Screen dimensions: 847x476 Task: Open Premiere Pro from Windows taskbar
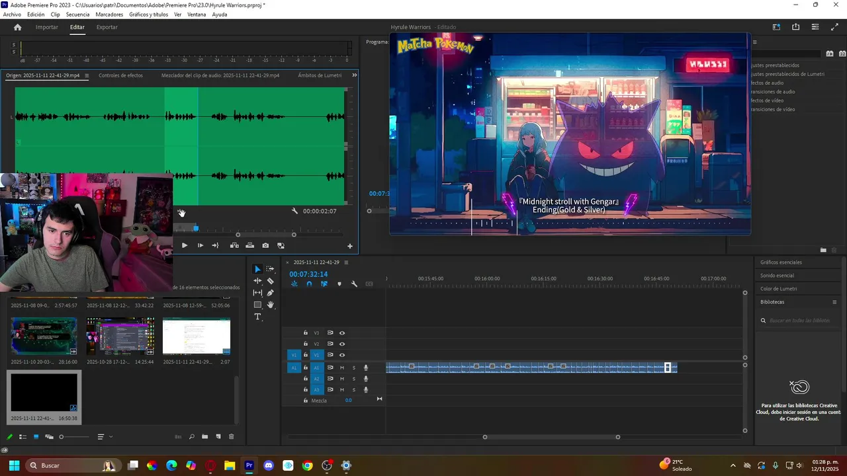(249, 465)
